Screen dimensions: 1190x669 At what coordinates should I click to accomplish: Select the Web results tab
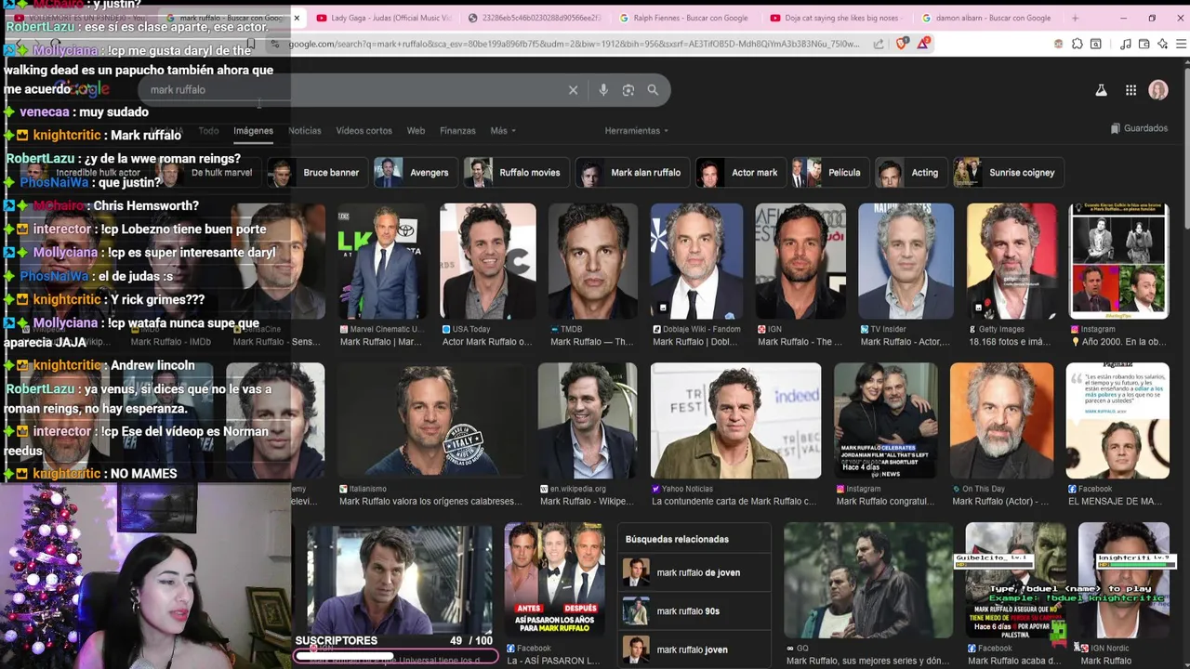[416, 131]
